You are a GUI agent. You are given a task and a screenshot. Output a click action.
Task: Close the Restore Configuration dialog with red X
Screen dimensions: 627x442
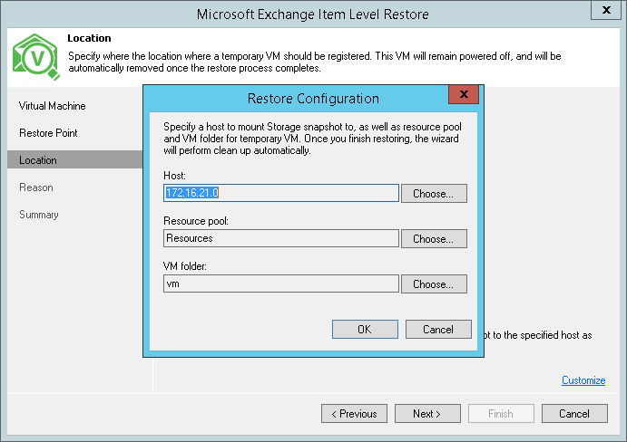coord(464,94)
